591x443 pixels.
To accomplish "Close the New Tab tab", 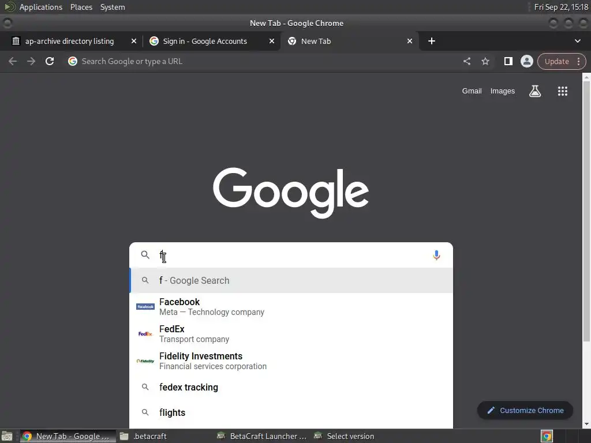I will [x=410, y=41].
